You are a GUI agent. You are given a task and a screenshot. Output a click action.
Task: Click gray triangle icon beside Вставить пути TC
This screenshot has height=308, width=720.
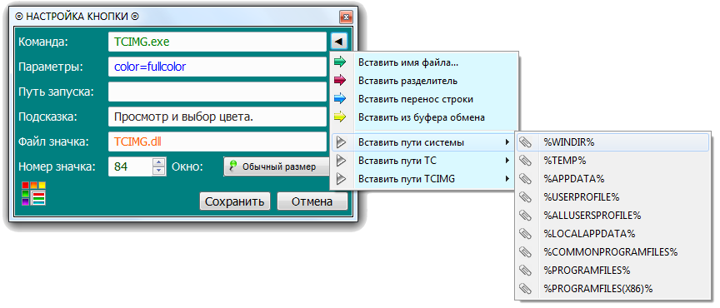tap(341, 161)
